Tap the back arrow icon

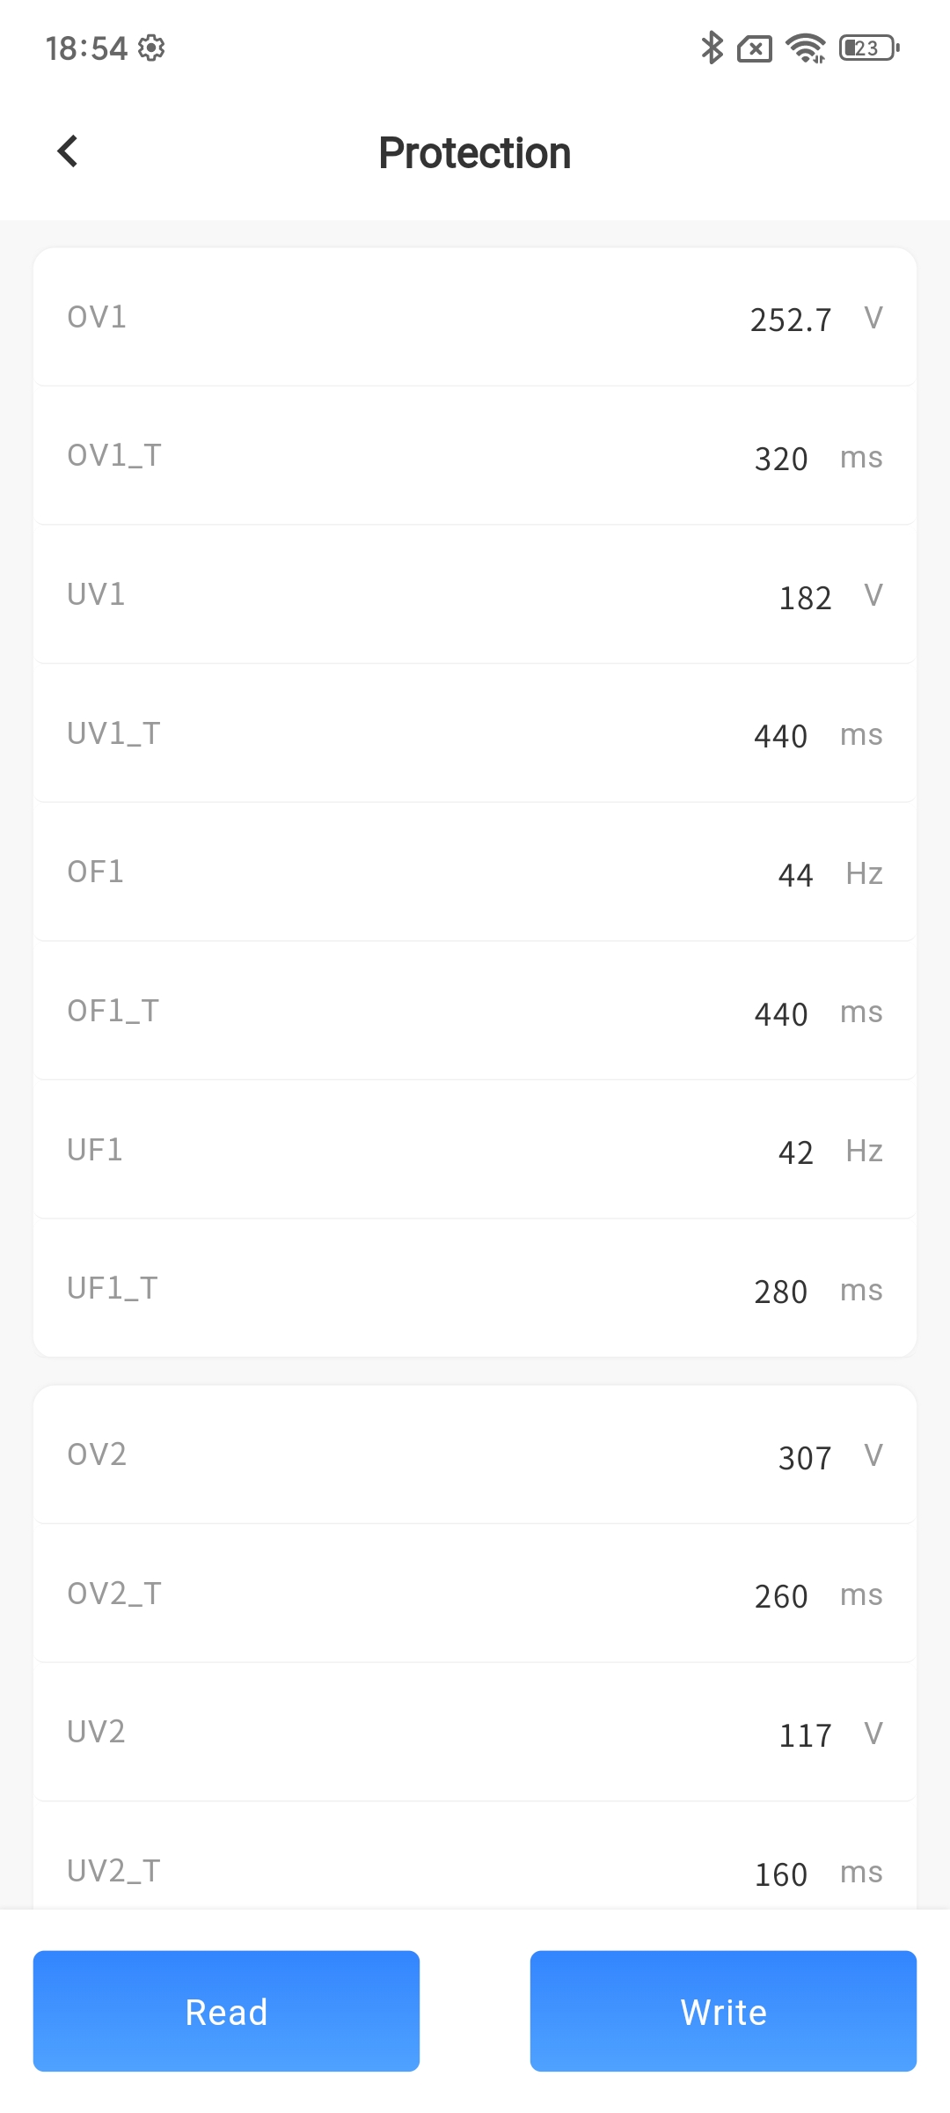coord(68,151)
